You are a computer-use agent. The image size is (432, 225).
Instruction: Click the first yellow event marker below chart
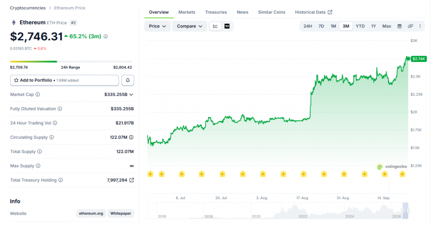150,174
